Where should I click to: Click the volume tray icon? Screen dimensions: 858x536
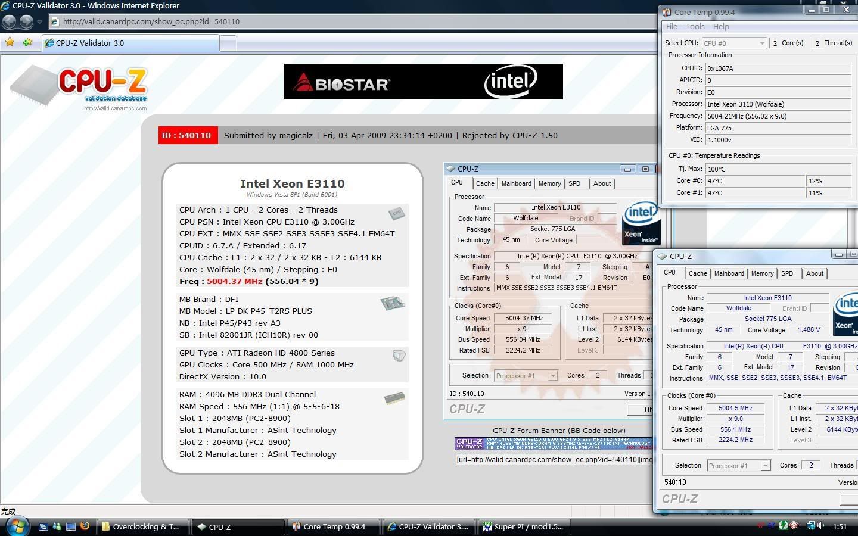click(822, 526)
